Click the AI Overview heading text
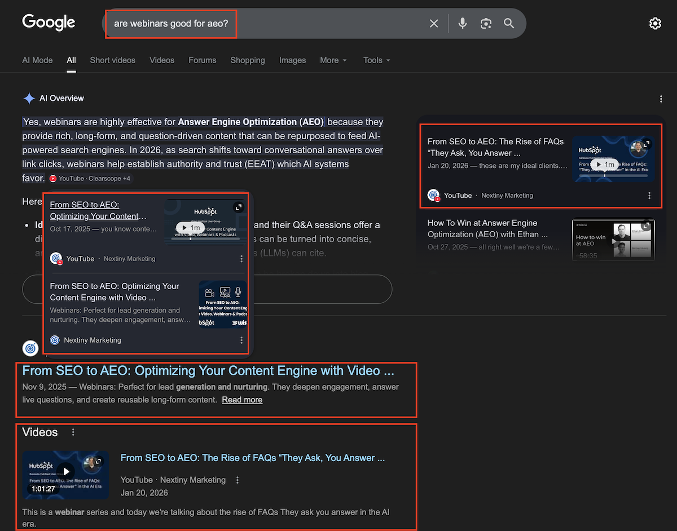 [x=61, y=98]
